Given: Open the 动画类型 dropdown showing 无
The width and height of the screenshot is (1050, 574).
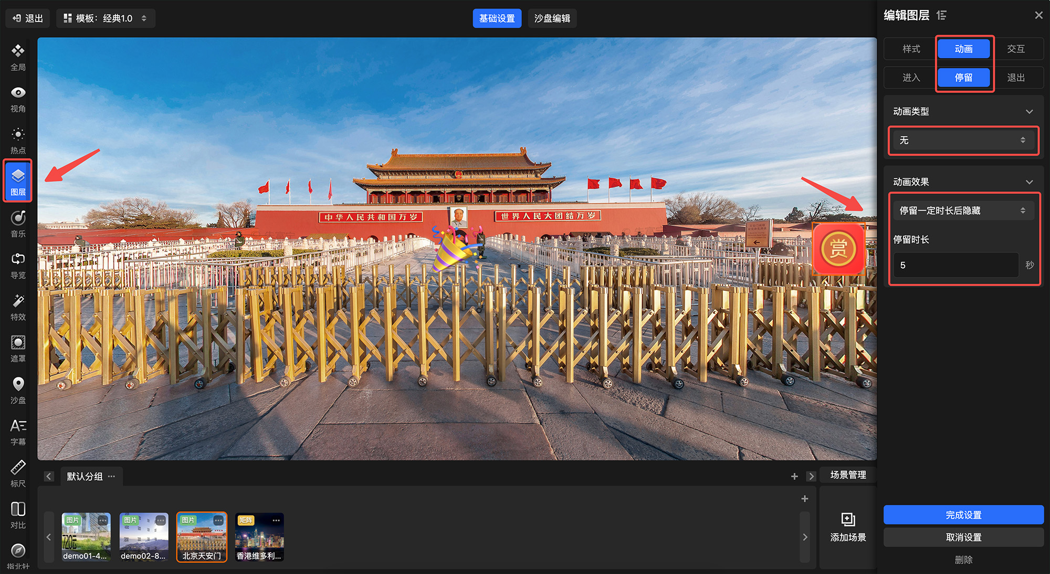Looking at the screenshot, I should pos(963,140).
